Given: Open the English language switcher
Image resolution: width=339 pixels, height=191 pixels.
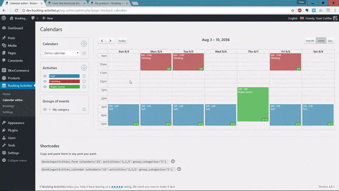Looking at the screenshot, I should [293, 18].
